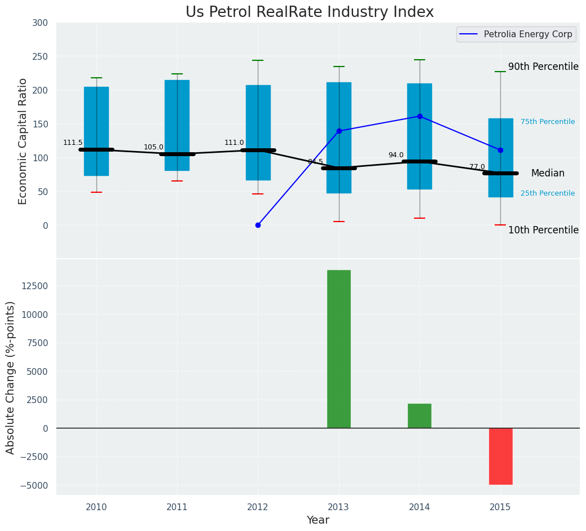This screenshot has height=531, width=586.
Task: Click the median value label 111.5
Action: pyautogui.click(x=73, y=143)
